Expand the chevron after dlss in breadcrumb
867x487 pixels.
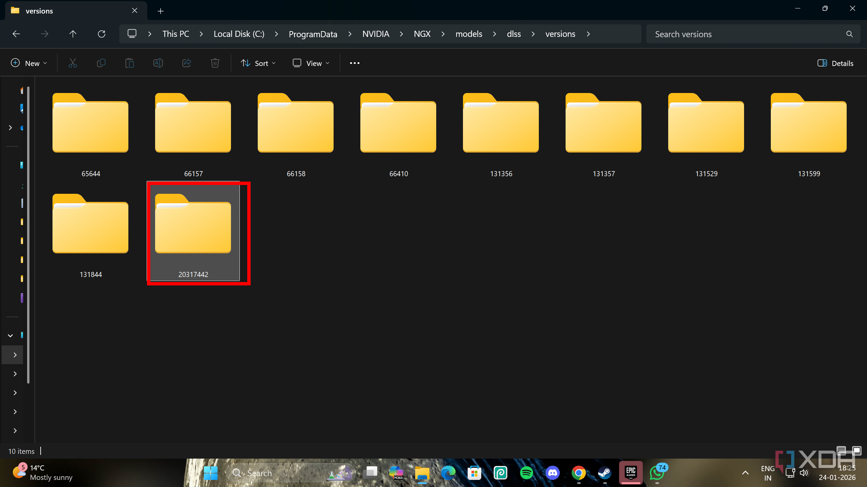(533, 34)
